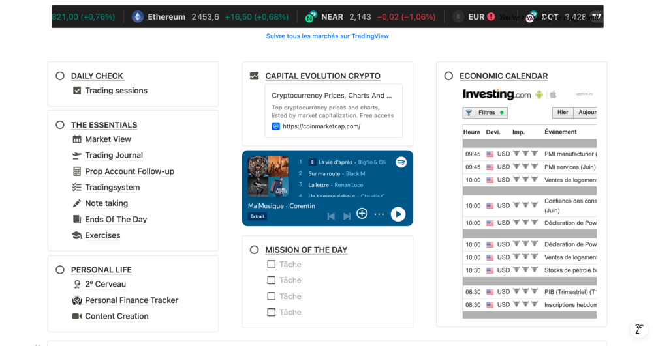
Task: Click the Trading Journal plane icon
Action: (76, 156)
